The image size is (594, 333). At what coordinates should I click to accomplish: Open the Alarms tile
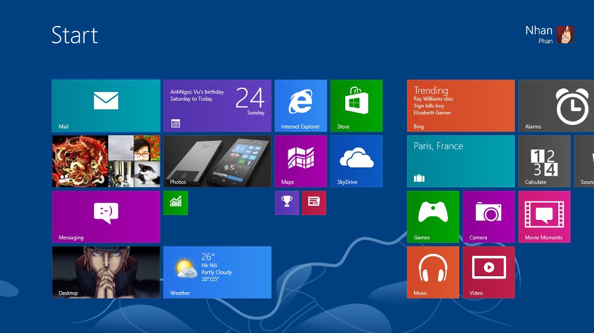[x=556, y=106]
